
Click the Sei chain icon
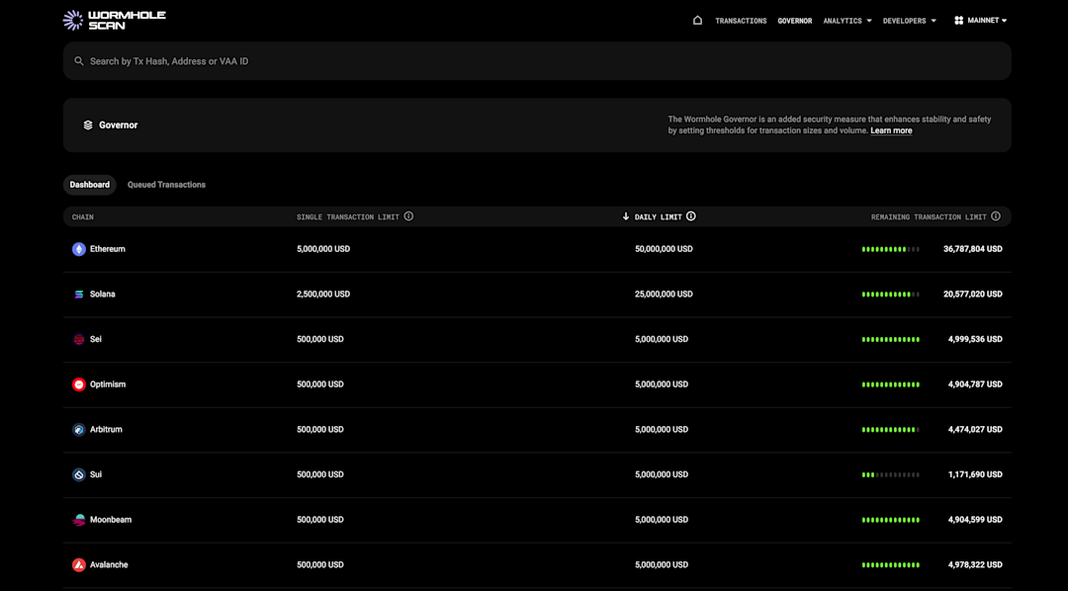point(79,339)
